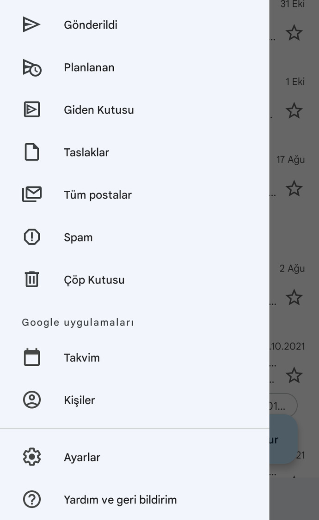The image size is (319, 520).
Task: Open the Planlanan folder
Action: pyautogui.click(x=135, y=67)
